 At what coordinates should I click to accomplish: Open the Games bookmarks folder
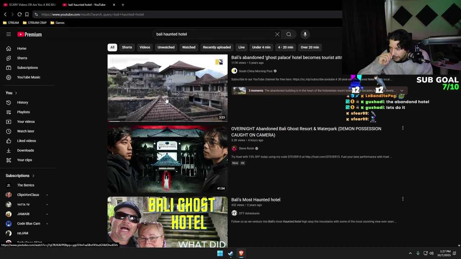pyautogui.click(x=58, y=23)
